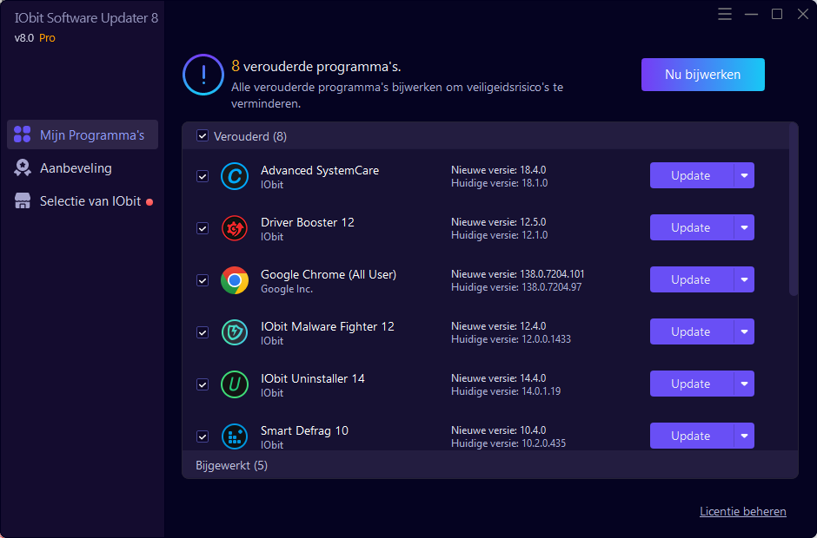Open Selectie van IObit section

[90, 201]
